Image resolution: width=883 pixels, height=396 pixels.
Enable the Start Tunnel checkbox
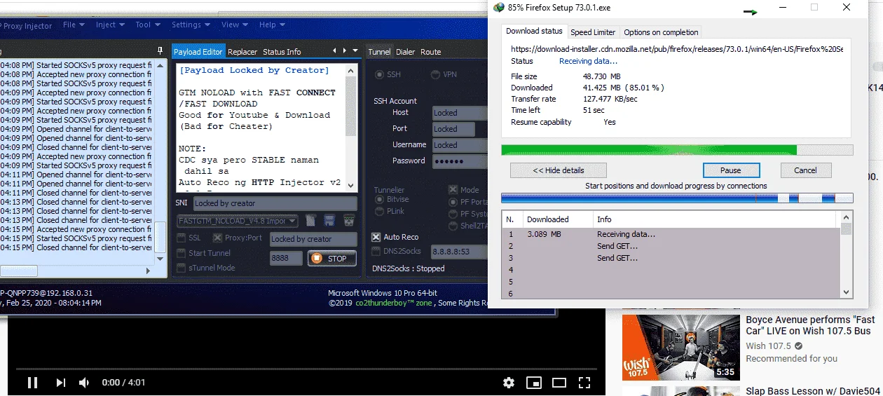pyautogui.click(x=182, y=253)
